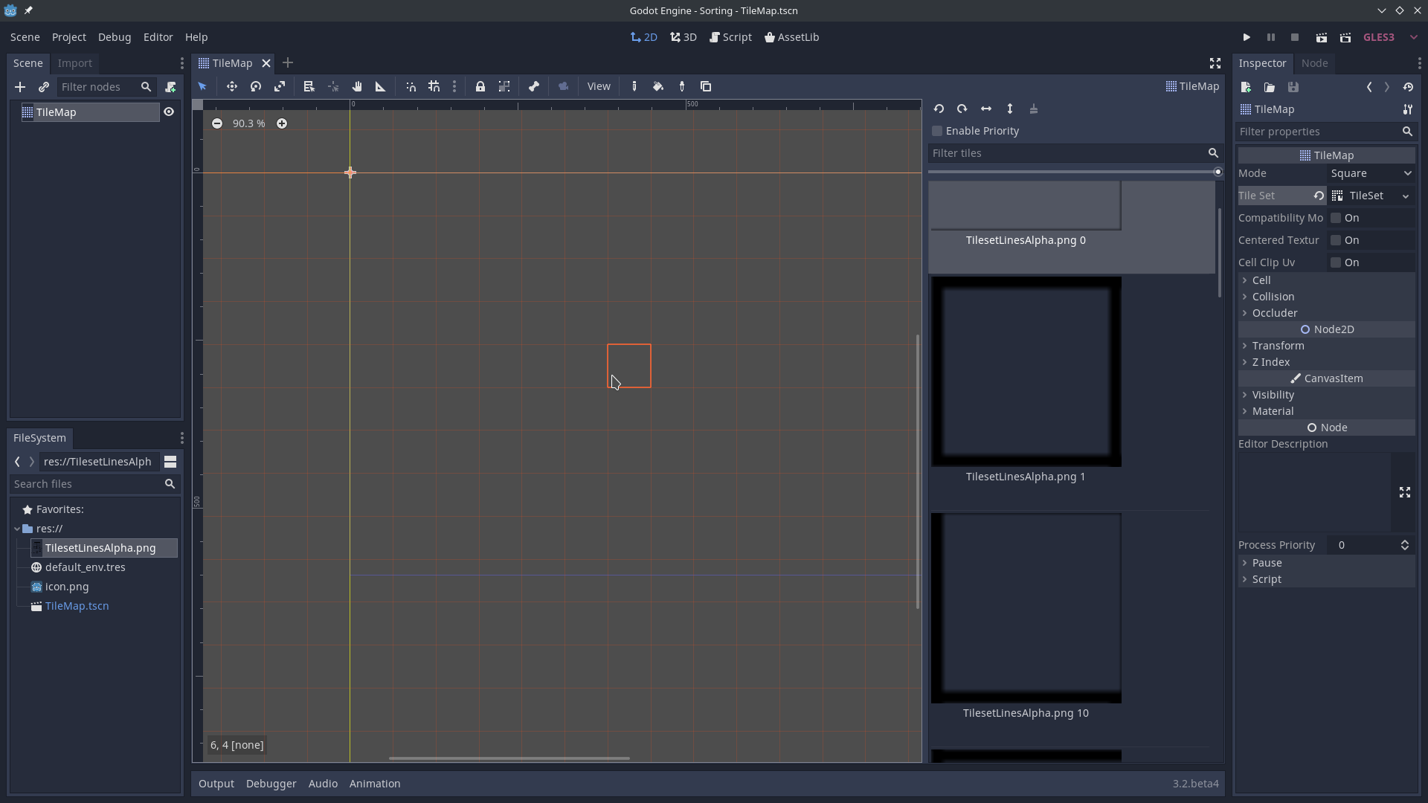Image resolution: width=1428 pixels, height=803 pixels.
Task: Expand the Cell section
Action: point(1326,280)
